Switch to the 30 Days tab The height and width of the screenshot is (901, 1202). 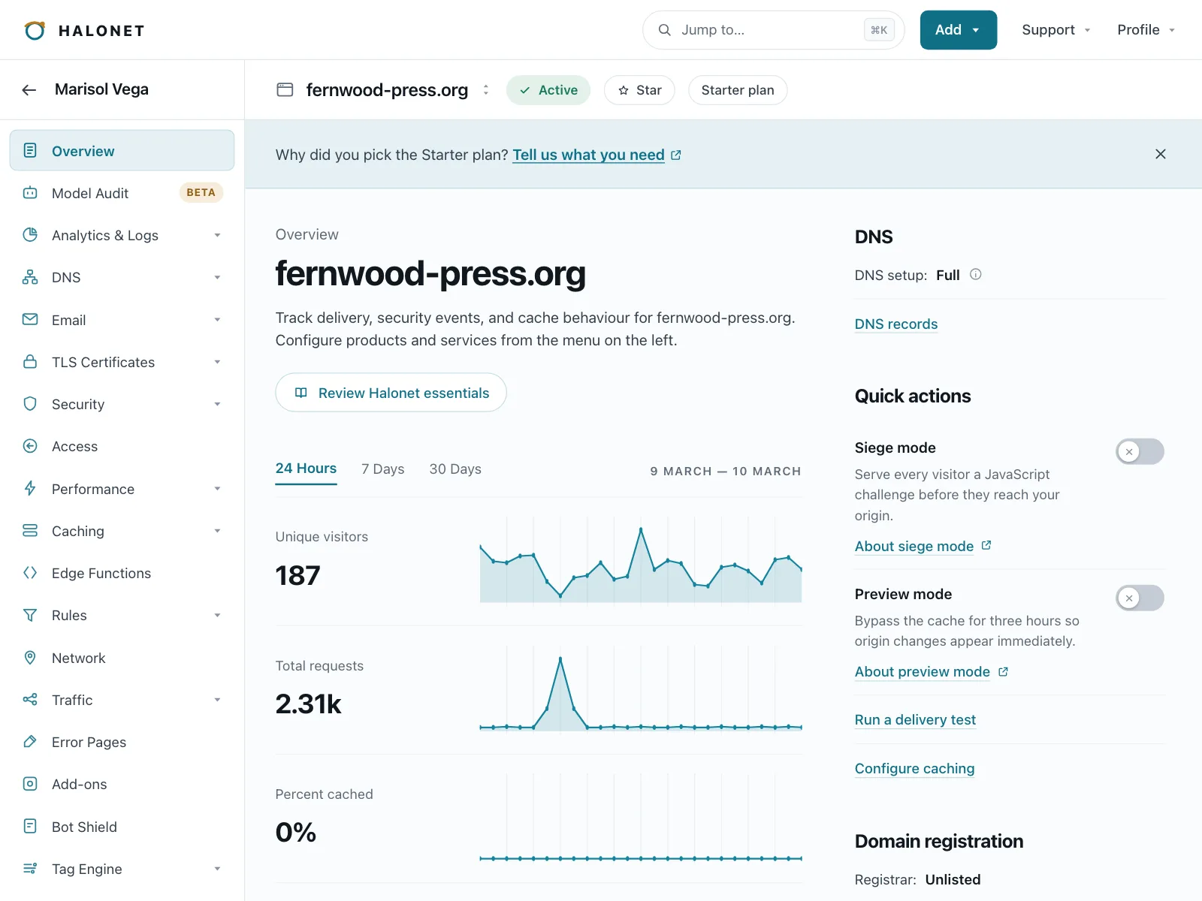pyautogui.click(x=455, y=469)
